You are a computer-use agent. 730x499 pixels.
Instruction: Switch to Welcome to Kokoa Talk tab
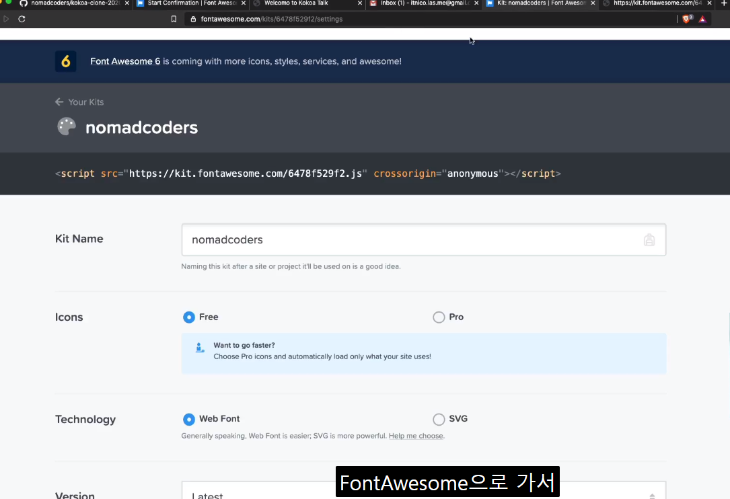click(x=307, y=3)
